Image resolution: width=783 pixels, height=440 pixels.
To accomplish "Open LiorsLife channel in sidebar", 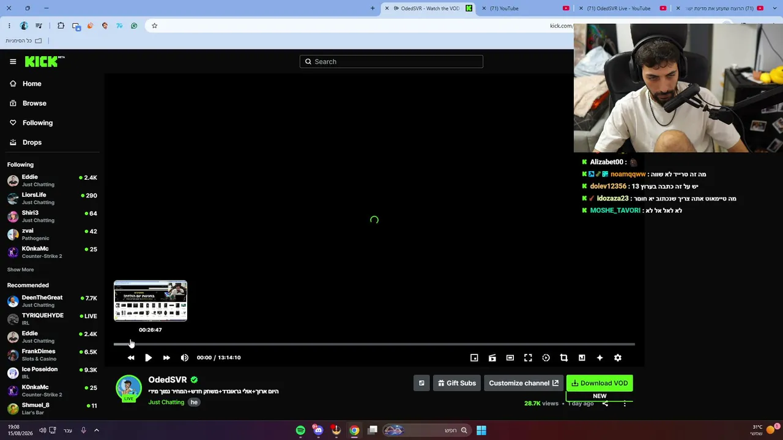I will [x=52, y=198].
